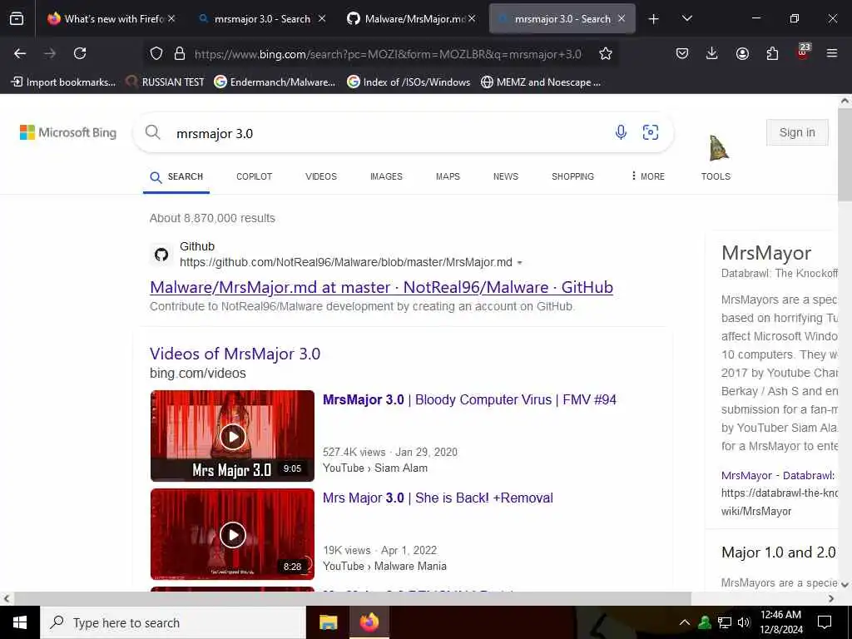
Task: Open the Firefox hamburger application menu
Action: (832, 53)
